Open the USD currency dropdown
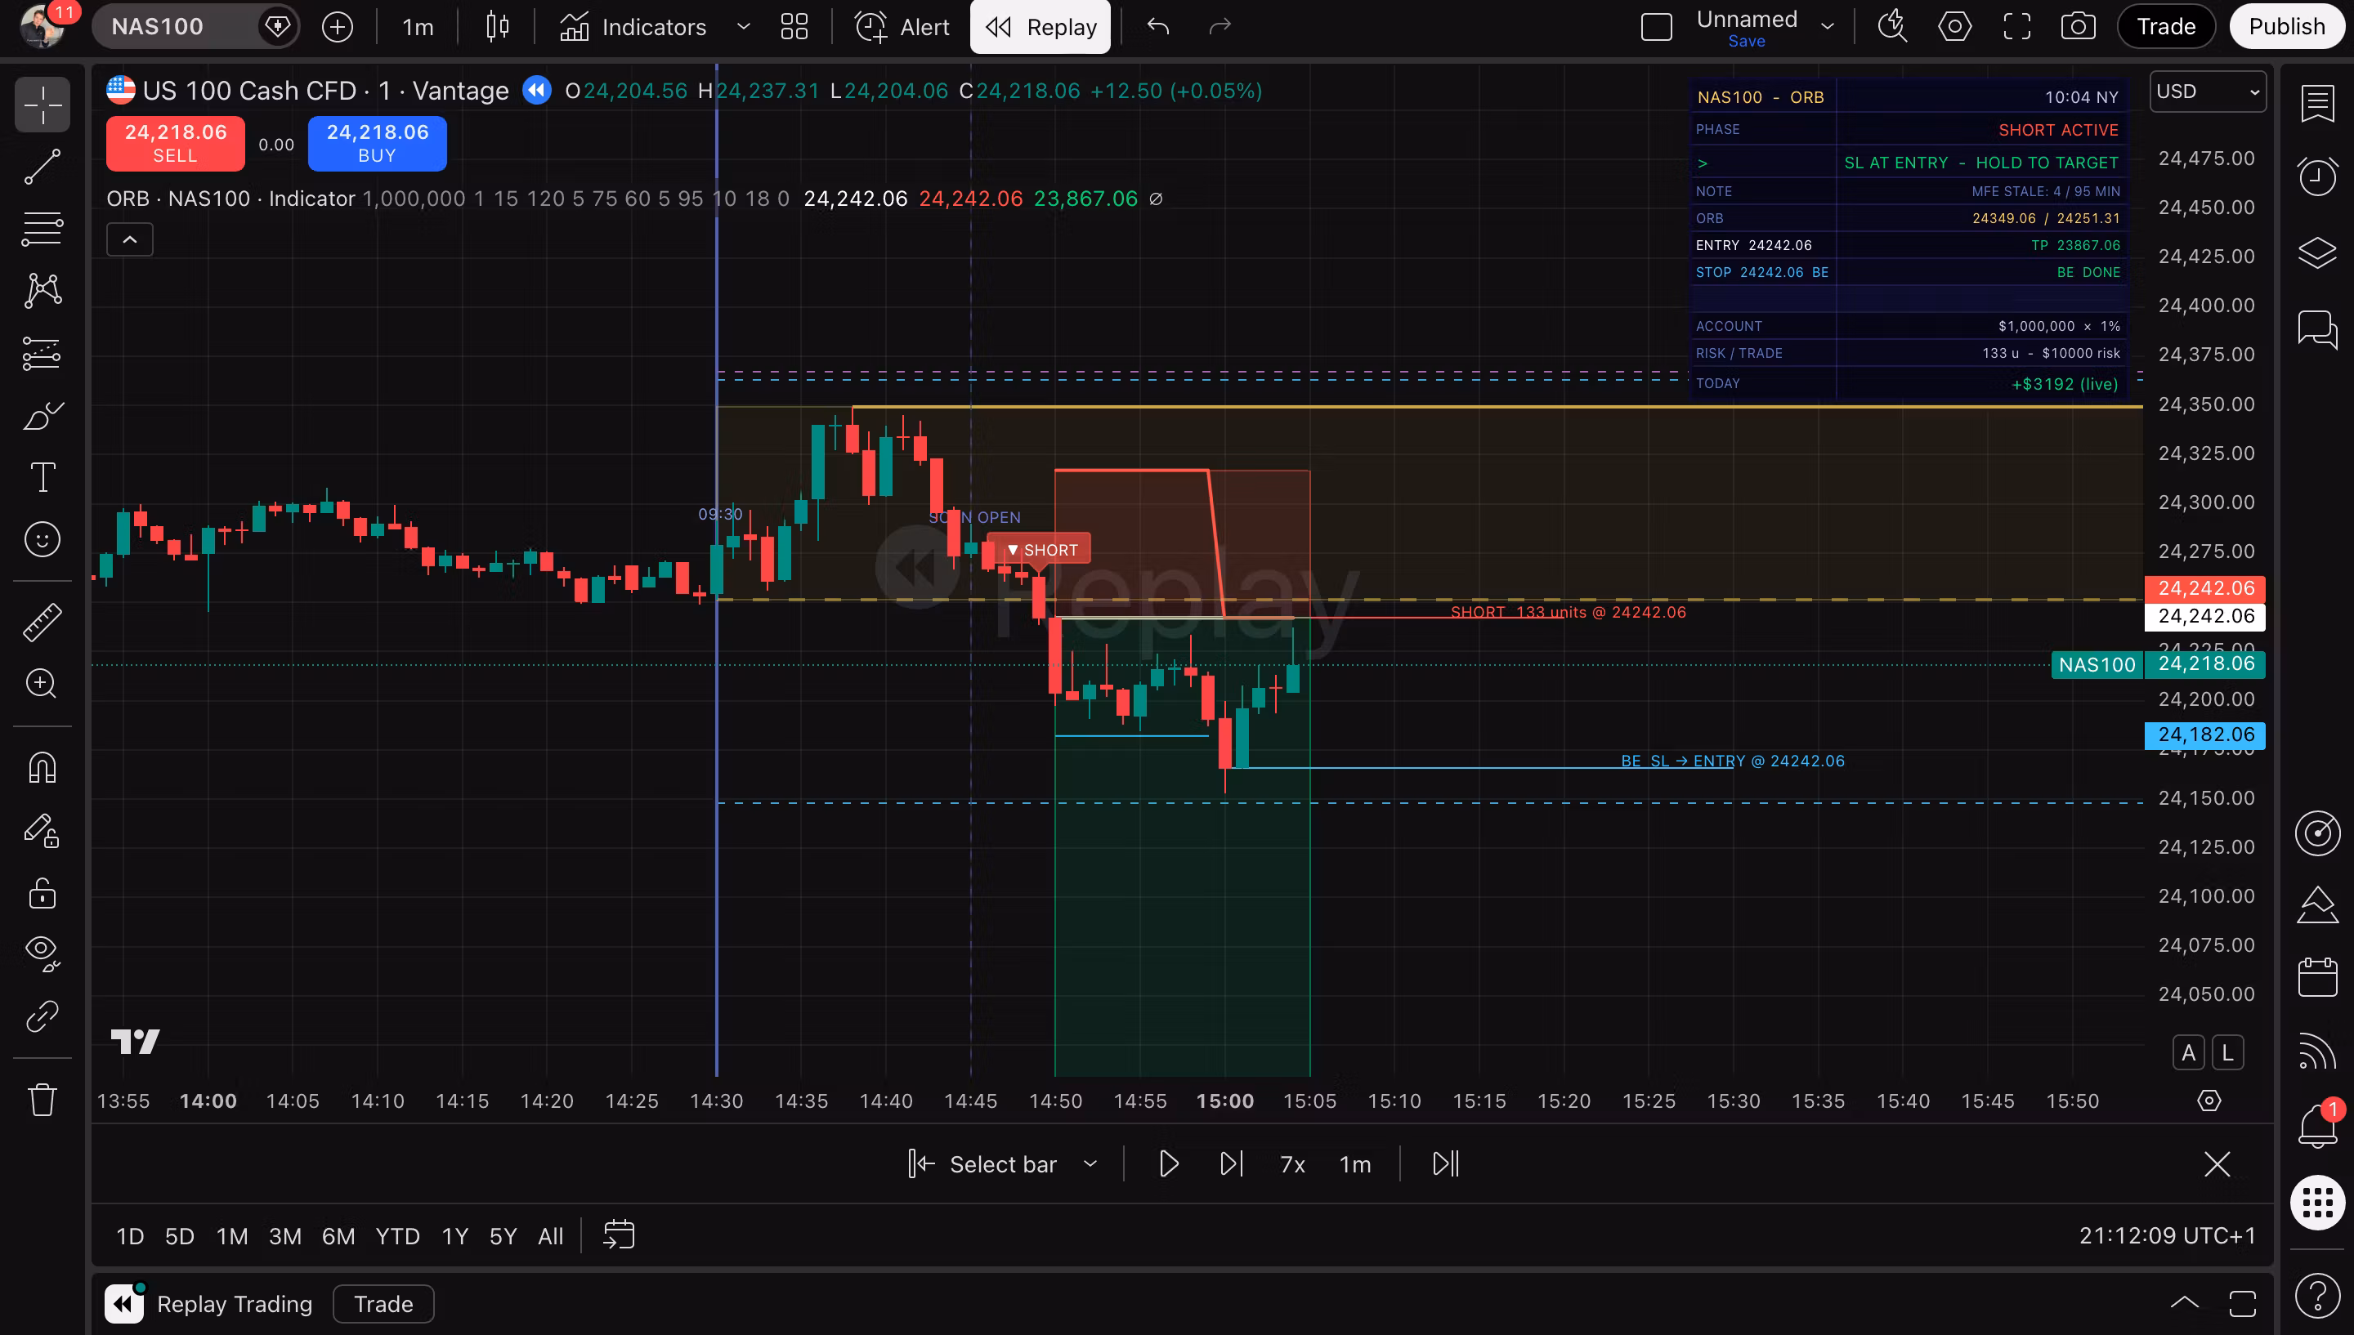This screenshot has height=1335, width=2354. pos(2206,92)
